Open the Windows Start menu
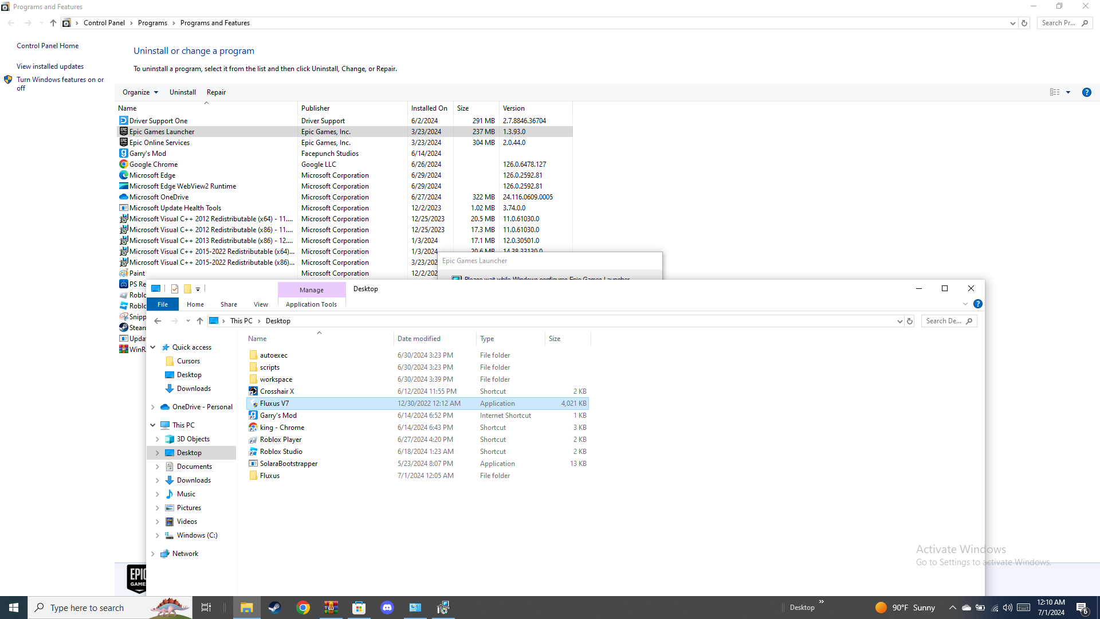 (14, 608)
